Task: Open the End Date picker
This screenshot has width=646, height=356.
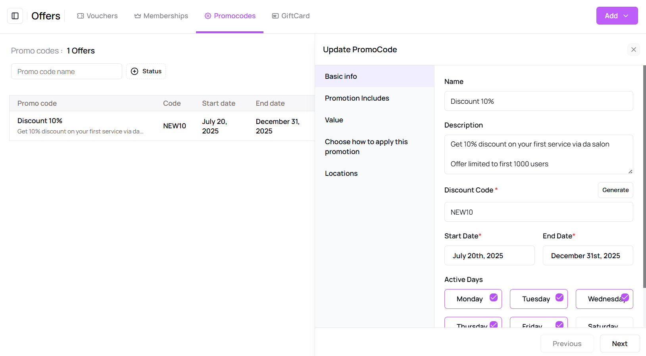Action: pyautogui.click(x=588, y=255)
